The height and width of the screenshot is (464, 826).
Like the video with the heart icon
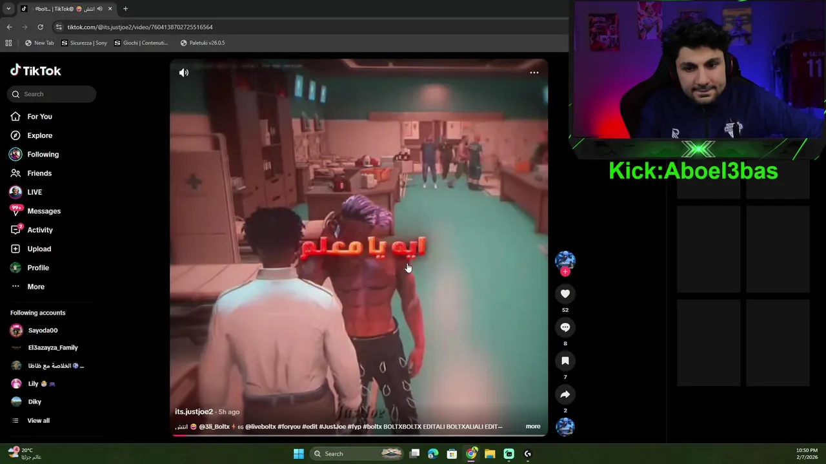click(x=565, y=294)
